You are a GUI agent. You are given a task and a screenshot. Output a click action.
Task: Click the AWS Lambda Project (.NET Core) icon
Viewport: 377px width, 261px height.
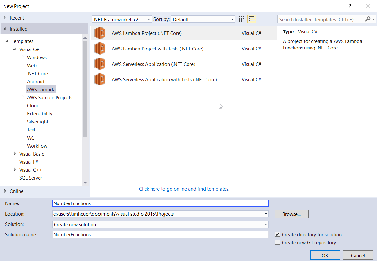[x=100, y=33]
